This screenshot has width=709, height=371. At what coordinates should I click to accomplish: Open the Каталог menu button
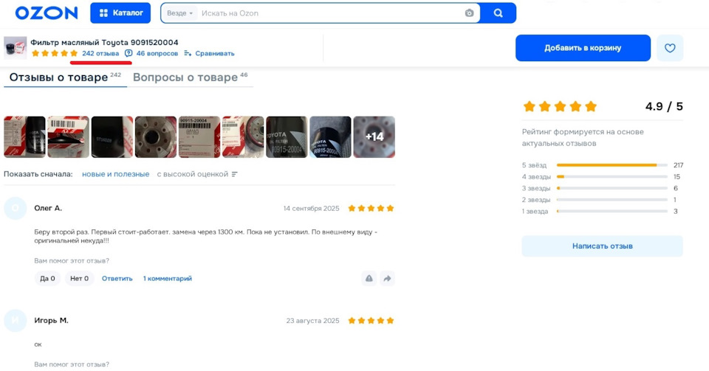coord(120,13)
